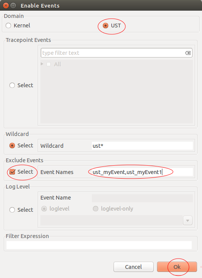This screenshot has height=278, width=202.
Task: Click the window maximize button in title bar
Action: pos(13,6)
